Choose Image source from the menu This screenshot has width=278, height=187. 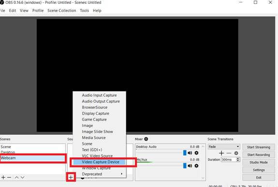click(99, 125)
